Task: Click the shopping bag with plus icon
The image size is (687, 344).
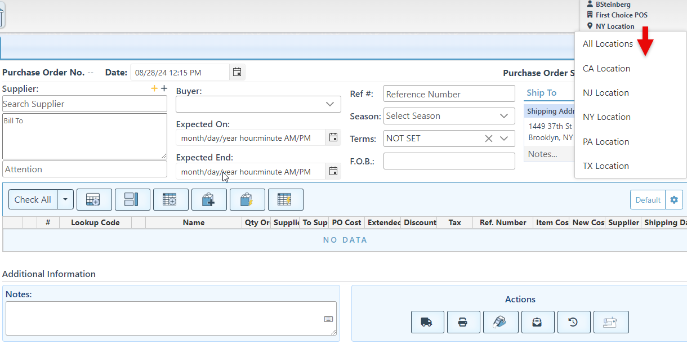Action: 209,199
